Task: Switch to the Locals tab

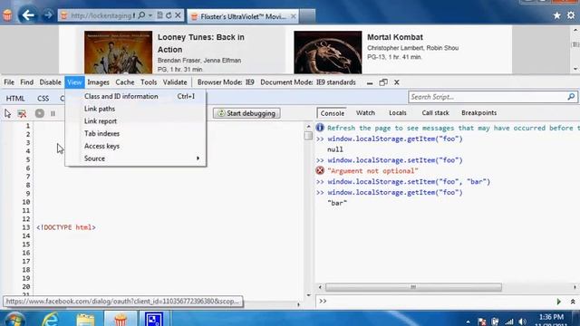Action: (x=398, y=112)
